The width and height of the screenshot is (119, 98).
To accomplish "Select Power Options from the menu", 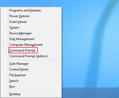I will [19, 16].
